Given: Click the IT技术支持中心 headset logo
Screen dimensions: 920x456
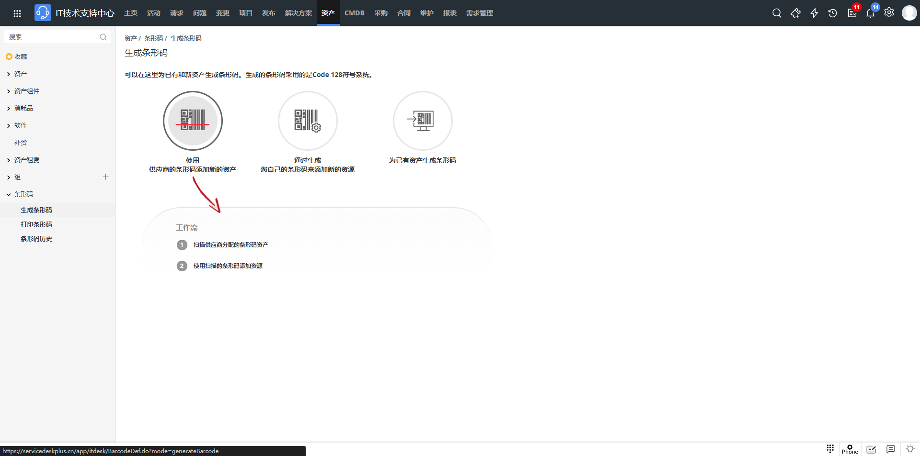Looking at the screenshot, I should 43,13.
